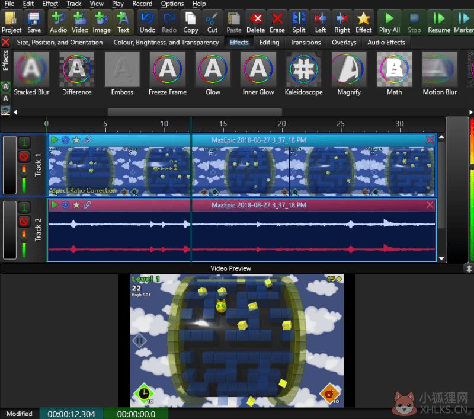Image resolution: width=474 pixels, height=419 pixels.
Task: Add a Text clip from toolbar
Action: tap(123, 23)
